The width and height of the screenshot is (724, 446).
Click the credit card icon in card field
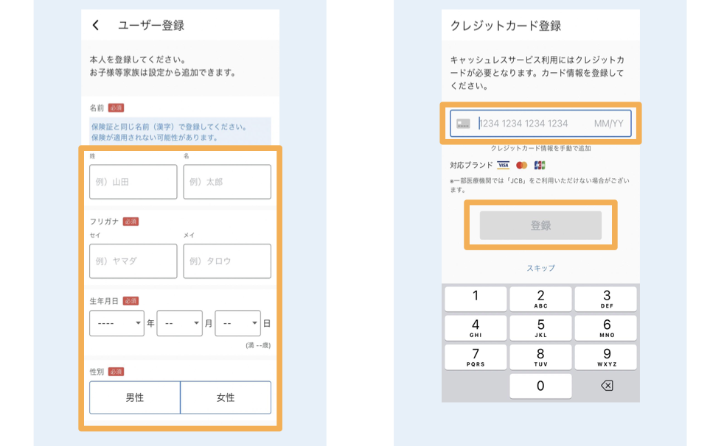click(463, 124)
